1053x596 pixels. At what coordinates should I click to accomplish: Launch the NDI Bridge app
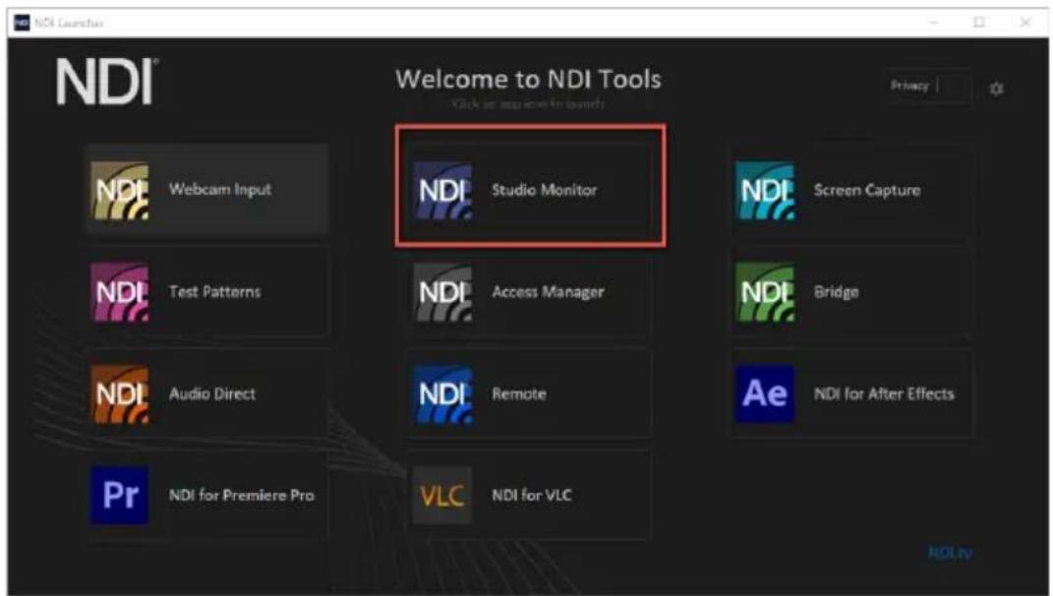[851, 292]
